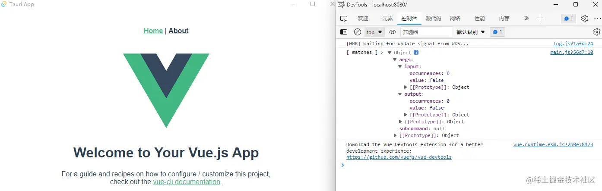The image size is (602, 191).
Task: Switch to the 元素 tab
Action: click(x=387, y=19)
